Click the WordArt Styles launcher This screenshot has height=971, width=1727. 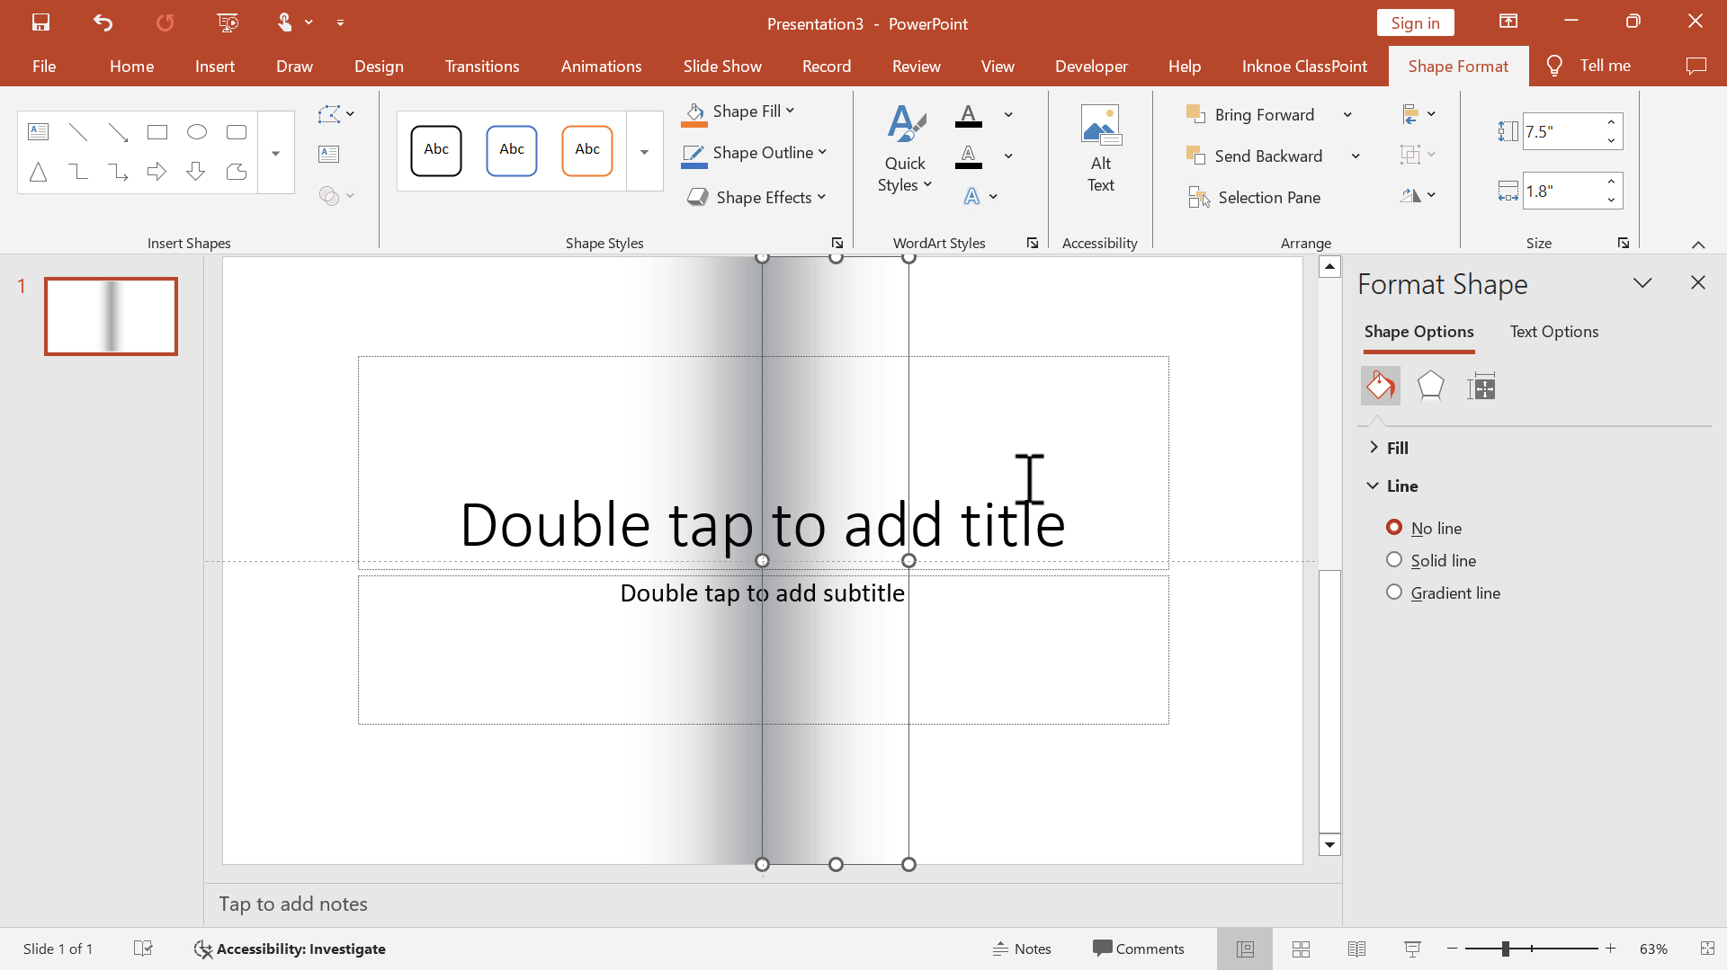click(x=1032, y=245)
